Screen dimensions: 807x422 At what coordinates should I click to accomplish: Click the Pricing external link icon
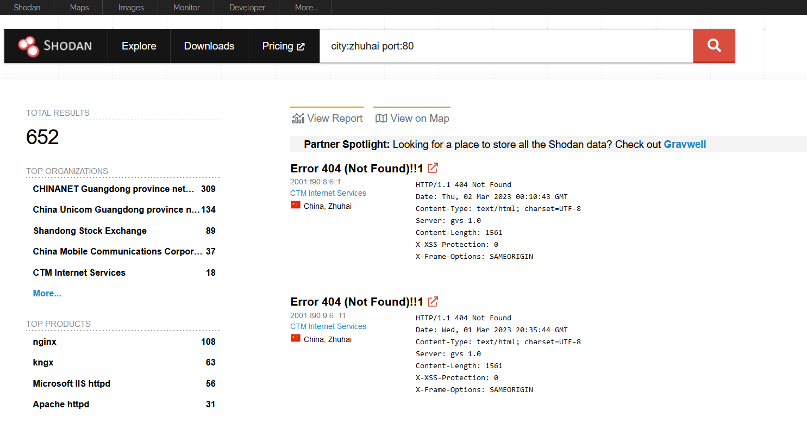(x=301, y=47)
